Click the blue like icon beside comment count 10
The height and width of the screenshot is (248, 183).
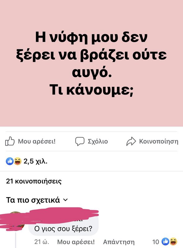coord(165,241)
